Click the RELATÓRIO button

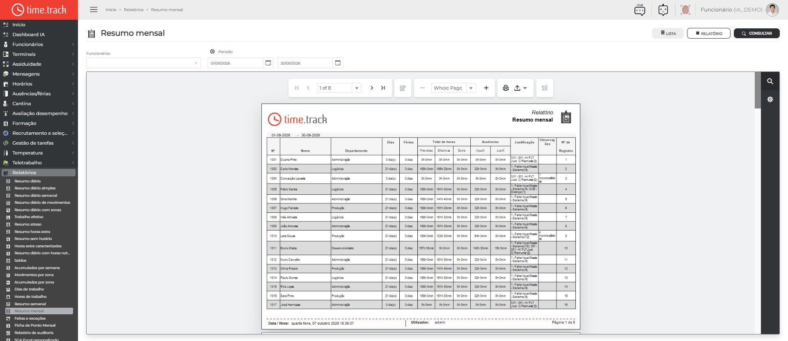[x=709, y=33]
